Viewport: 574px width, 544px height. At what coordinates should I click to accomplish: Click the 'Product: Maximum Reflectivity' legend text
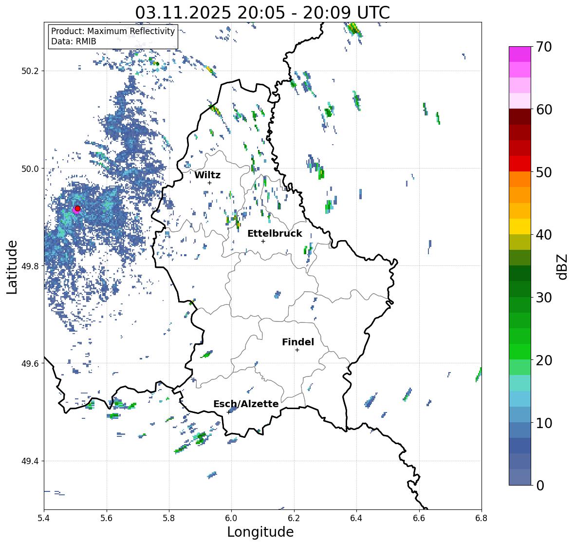(x=113, y=31)
